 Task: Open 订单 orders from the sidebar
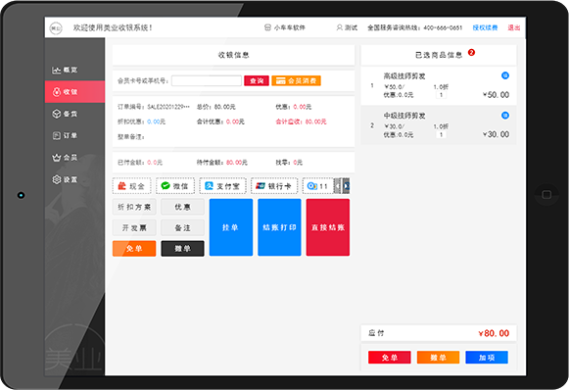74,135
